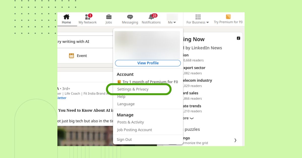Choose the Language menu item
The height and width of the screenshot is (158, 302).
pyautogui.click(x=126, y=104)
